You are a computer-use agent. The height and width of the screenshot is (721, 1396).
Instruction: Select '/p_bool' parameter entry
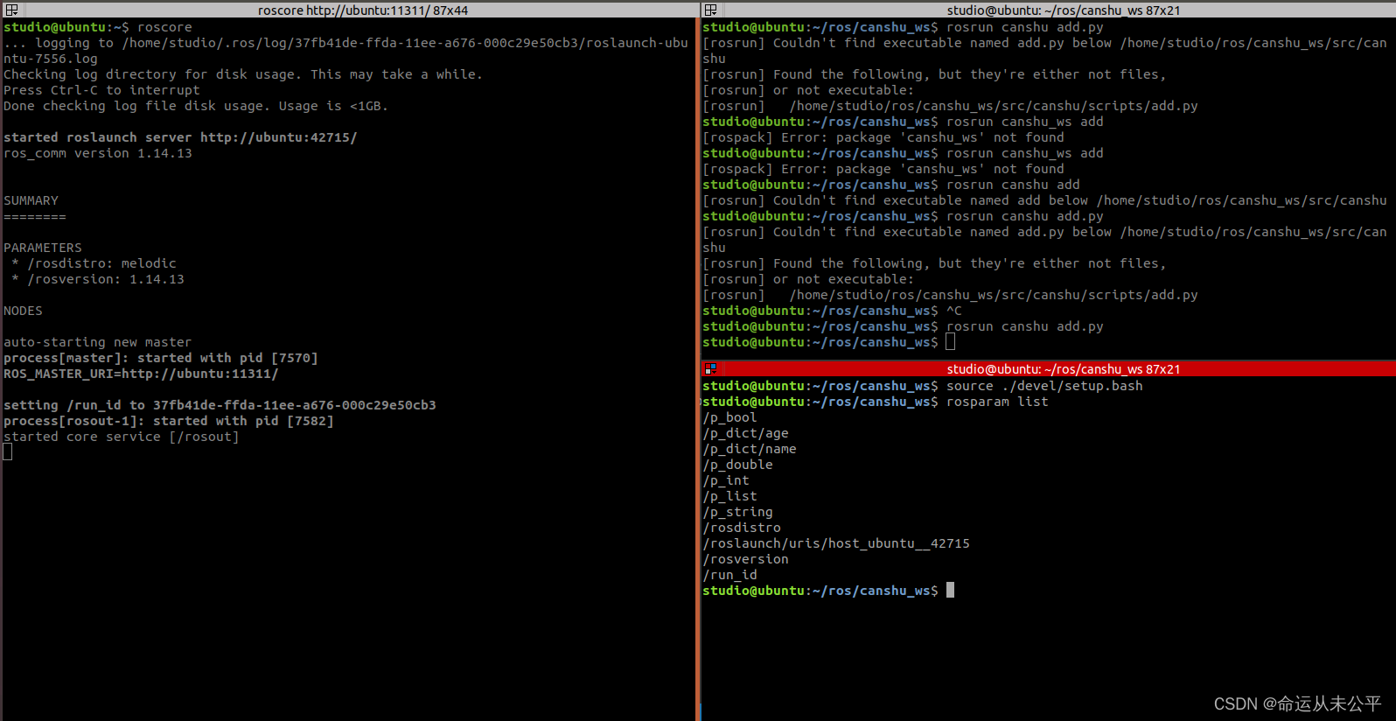pos(729,417)
